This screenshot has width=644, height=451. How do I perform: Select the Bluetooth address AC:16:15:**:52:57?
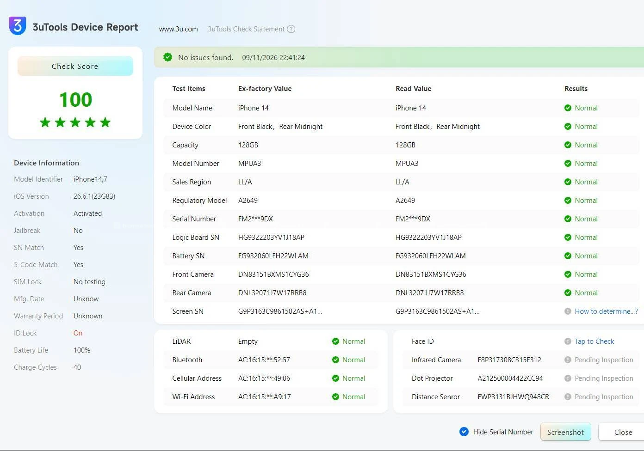coord(264,360)
